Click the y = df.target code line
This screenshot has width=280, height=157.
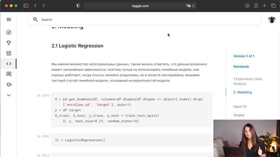(68, 110)
